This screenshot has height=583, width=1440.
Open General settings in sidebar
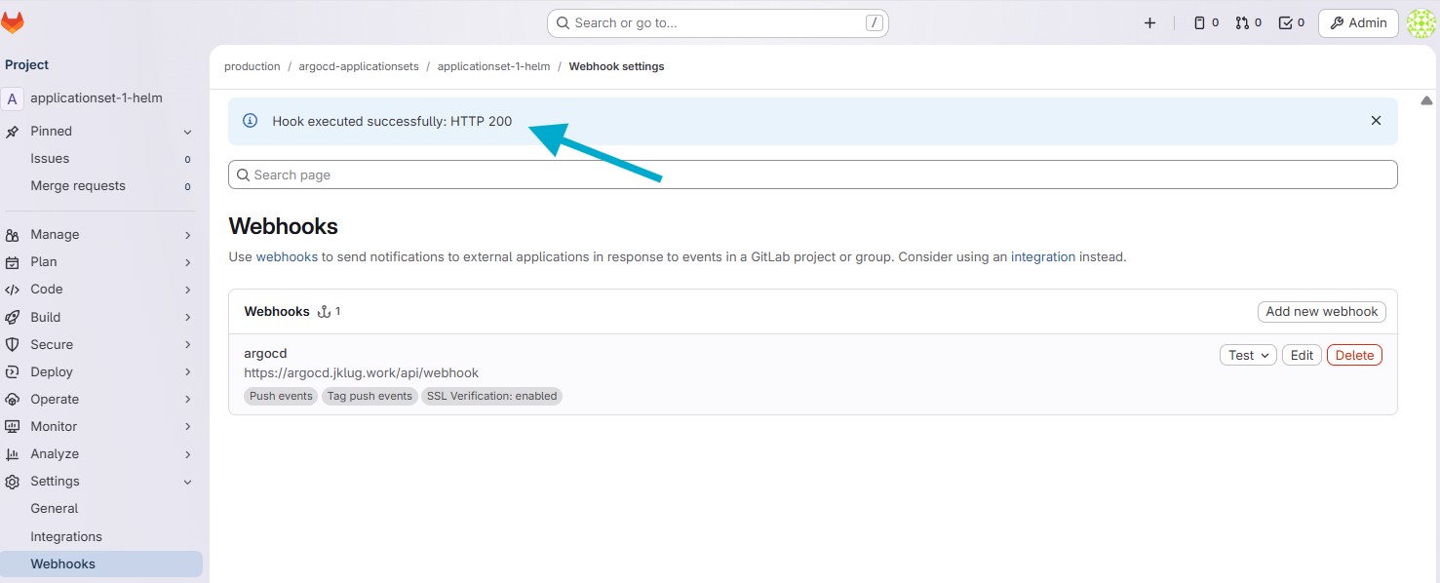pos(55,509)
